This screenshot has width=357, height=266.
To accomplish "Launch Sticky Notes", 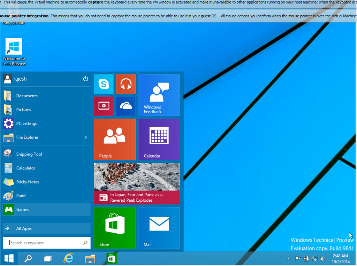I will (x=47, y=182).
